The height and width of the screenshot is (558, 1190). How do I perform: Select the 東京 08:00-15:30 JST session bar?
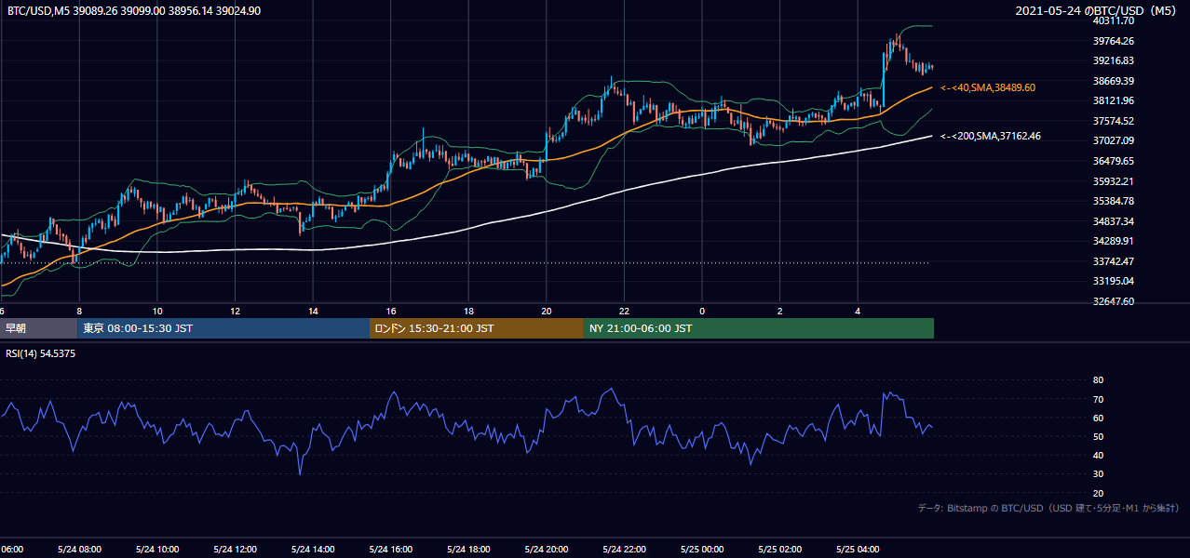coord(223,328)
